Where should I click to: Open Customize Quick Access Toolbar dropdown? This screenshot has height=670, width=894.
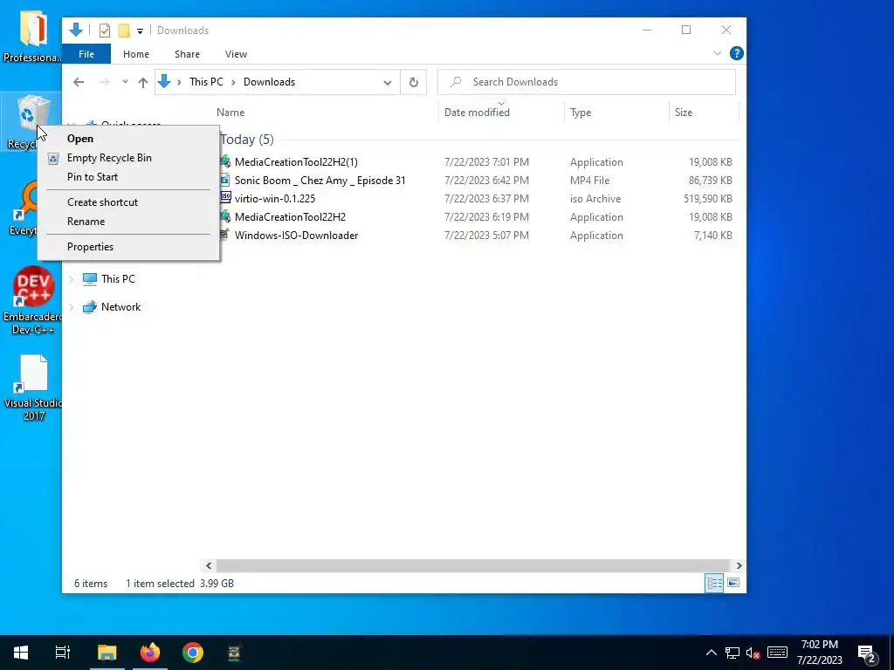tap(140, 31)
